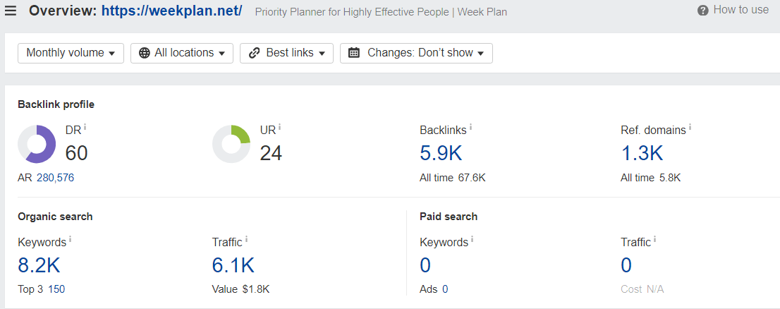
Task: Open the weekplan.net URL link
Action: pyautogui.click(x=171, y=11)
